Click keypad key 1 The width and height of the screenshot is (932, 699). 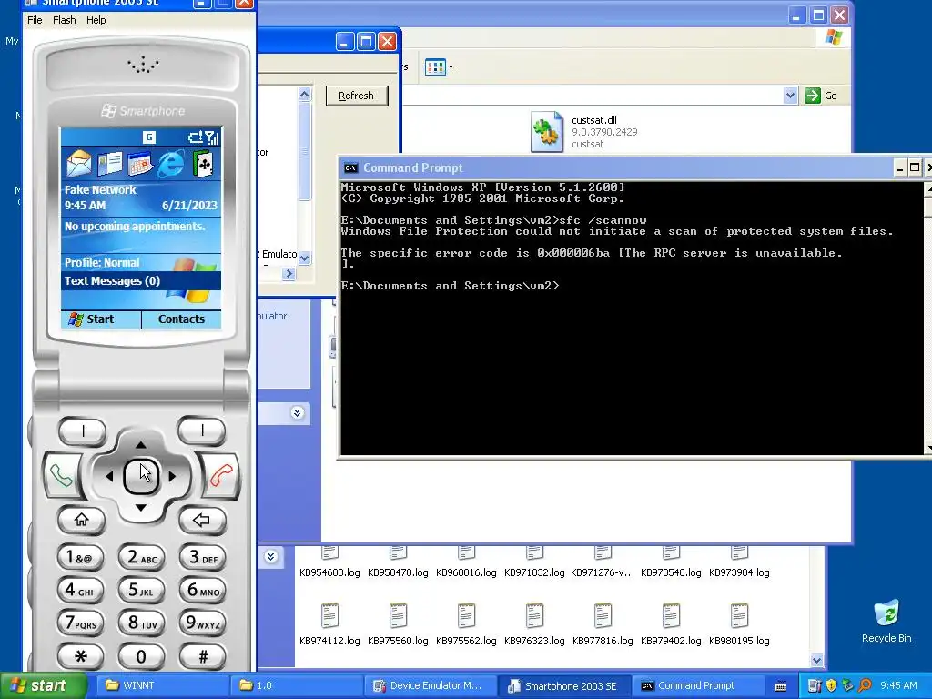coord(80,558)
